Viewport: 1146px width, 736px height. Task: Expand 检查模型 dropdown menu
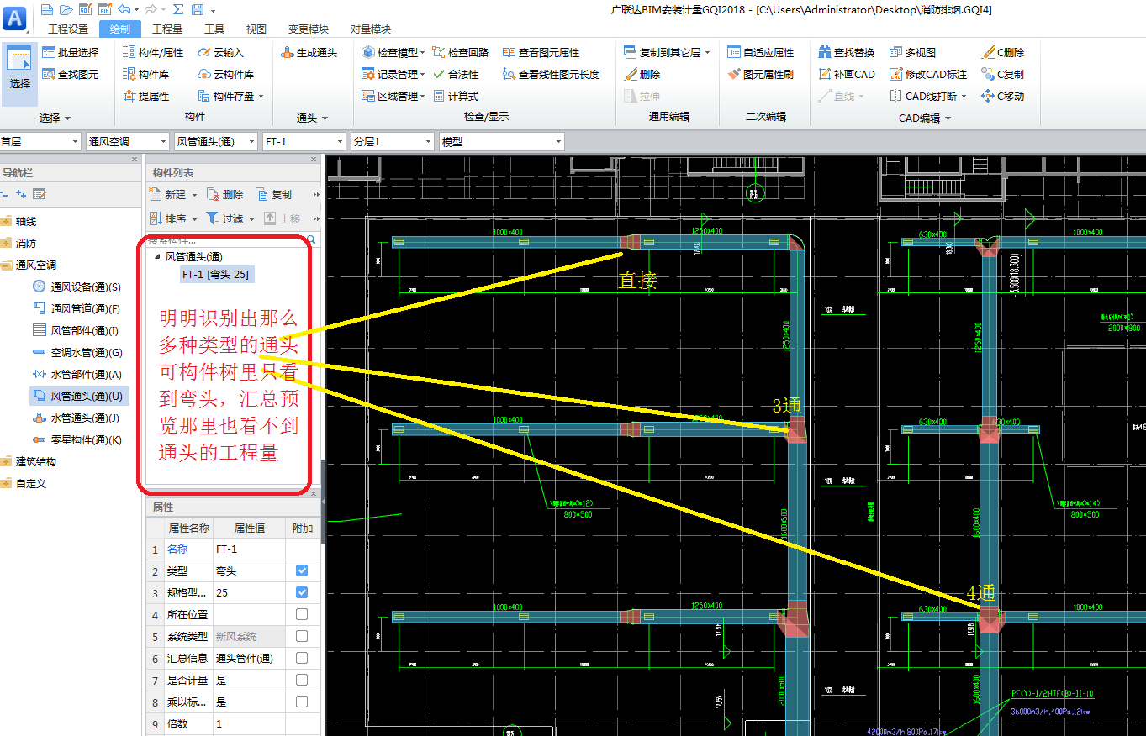pos(423,52)
